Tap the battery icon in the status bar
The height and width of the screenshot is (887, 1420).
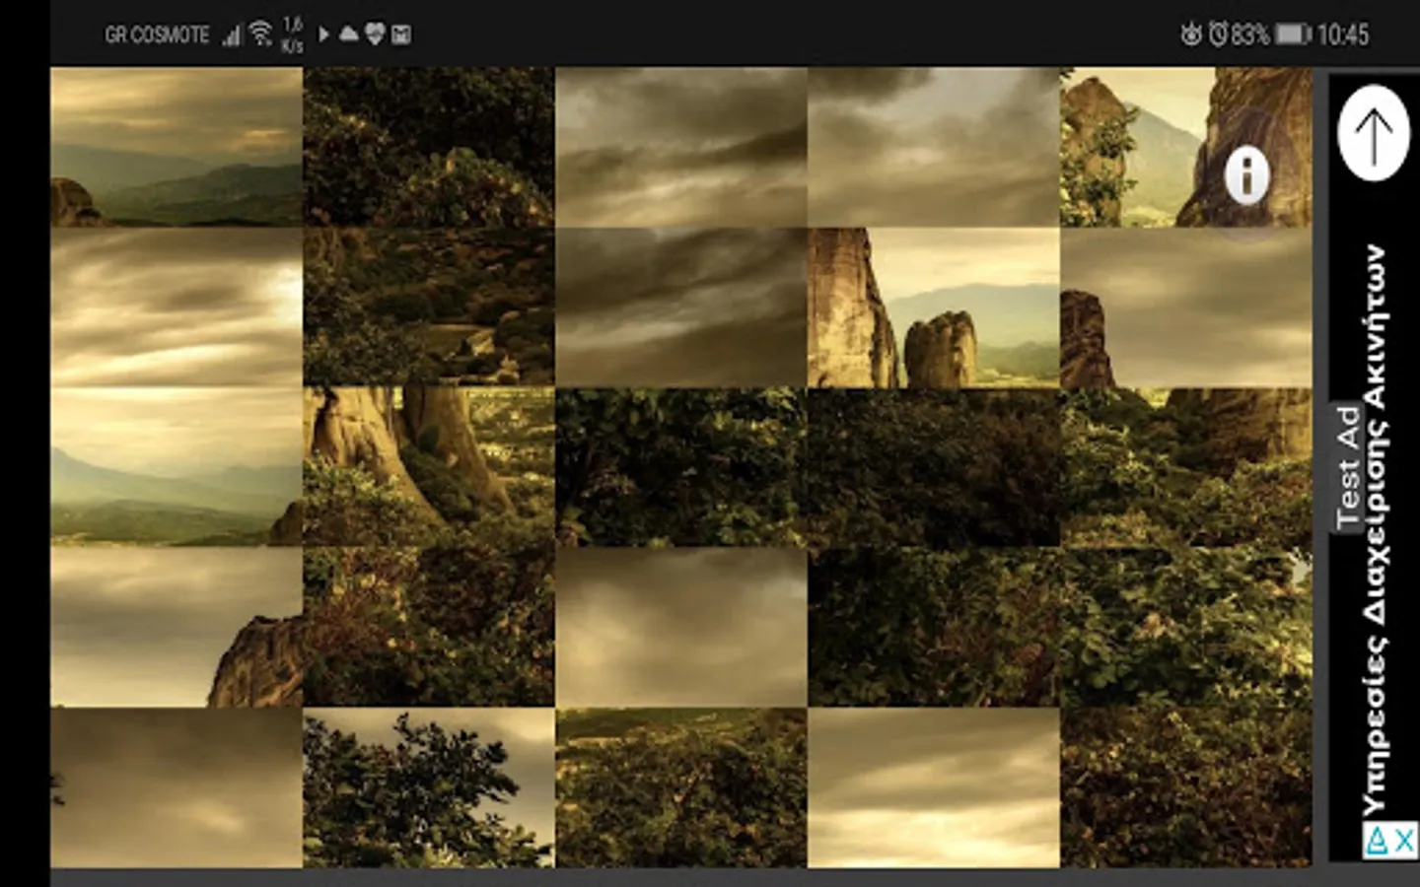click(1293, 34)
